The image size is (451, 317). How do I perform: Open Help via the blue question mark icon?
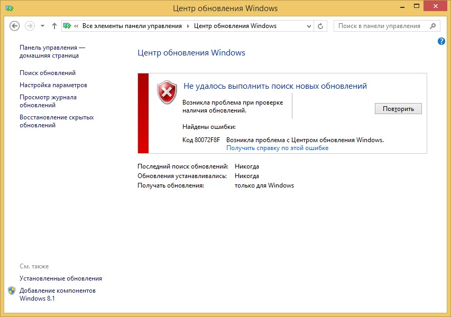(441, 41)
